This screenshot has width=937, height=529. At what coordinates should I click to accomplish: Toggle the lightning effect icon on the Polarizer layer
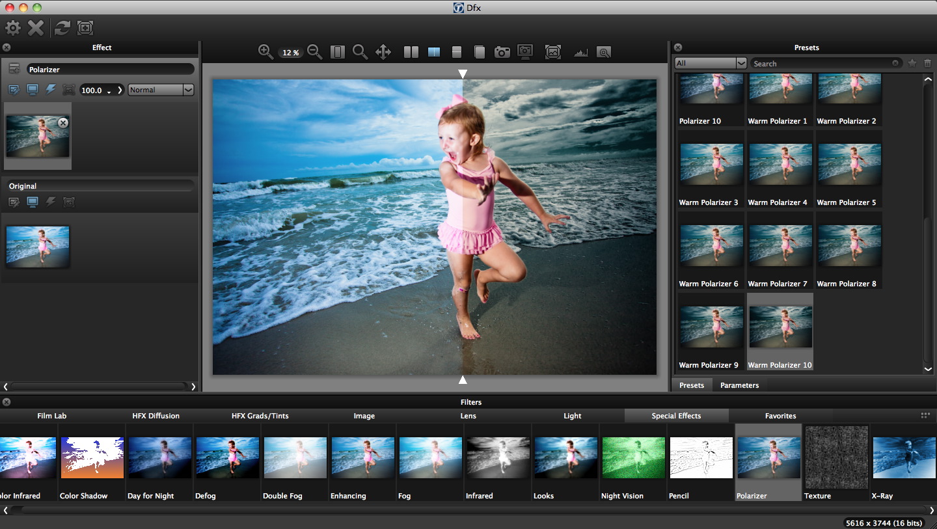pyautogui.click(x=51, y=90)
